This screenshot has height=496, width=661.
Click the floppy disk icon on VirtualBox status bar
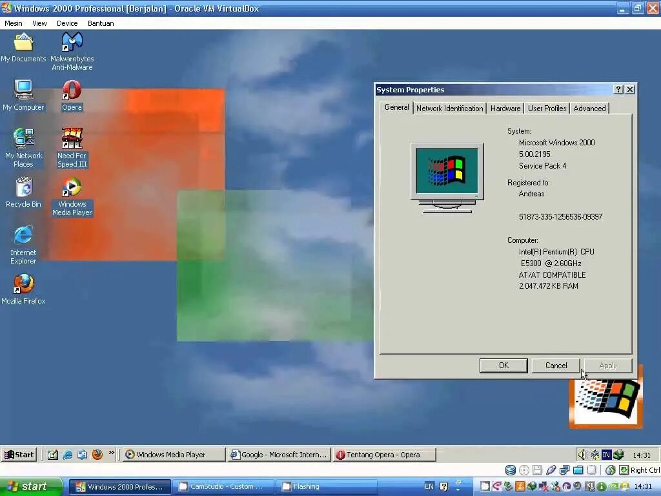tap(538, 468)
